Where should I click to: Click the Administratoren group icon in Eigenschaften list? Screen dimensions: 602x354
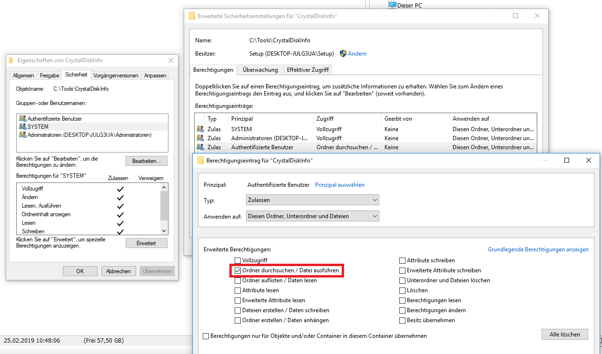pyautogui.click(x=22, y=135)
